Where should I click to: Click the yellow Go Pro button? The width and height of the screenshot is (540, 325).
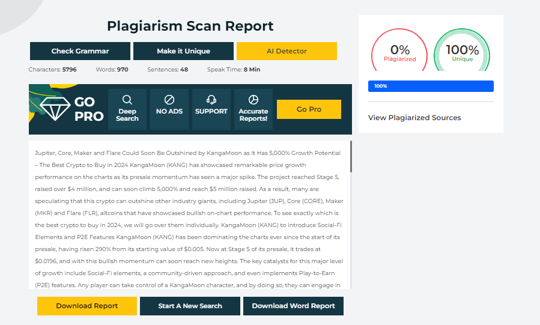click(309, 109)
